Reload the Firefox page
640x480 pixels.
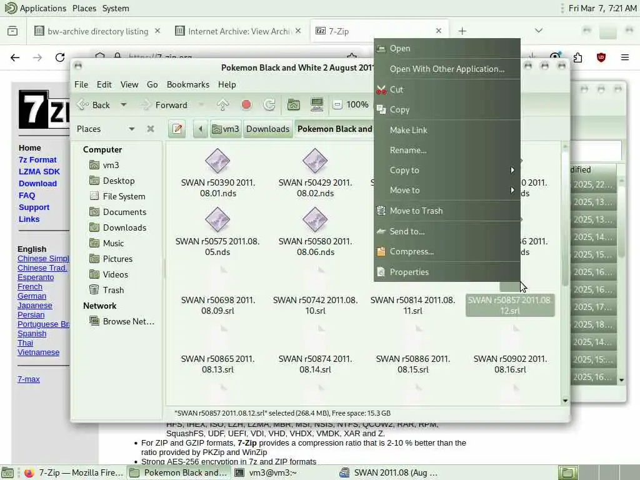60,57
